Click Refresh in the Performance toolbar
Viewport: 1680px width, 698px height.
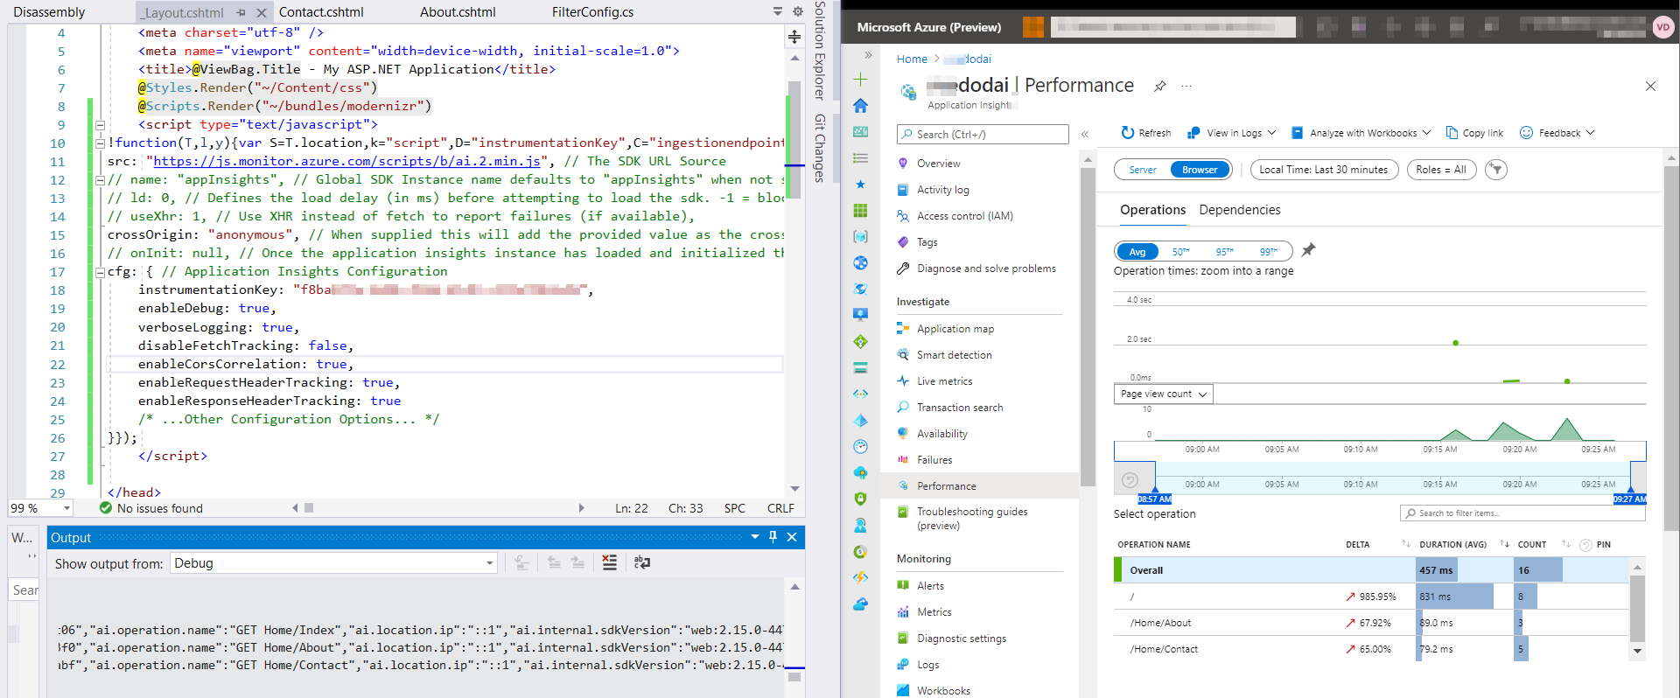(1146, 133)
